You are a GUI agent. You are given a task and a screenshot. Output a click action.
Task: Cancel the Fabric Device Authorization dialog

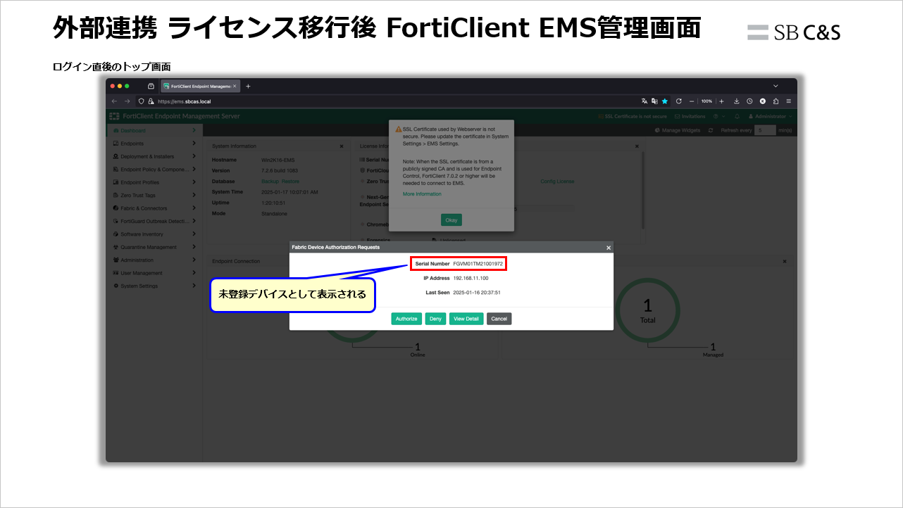[499, 319]
